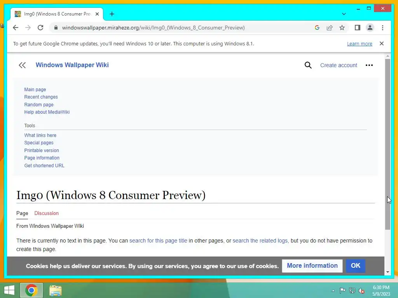This screenshot has height=298, width=398.
Task: Bookmark this page with the star icon
Action: (342, 28)
